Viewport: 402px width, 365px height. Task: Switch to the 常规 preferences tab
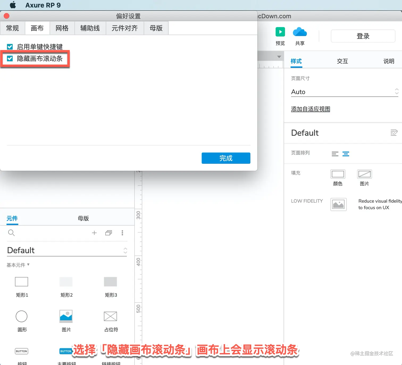(x=12, y=28)
